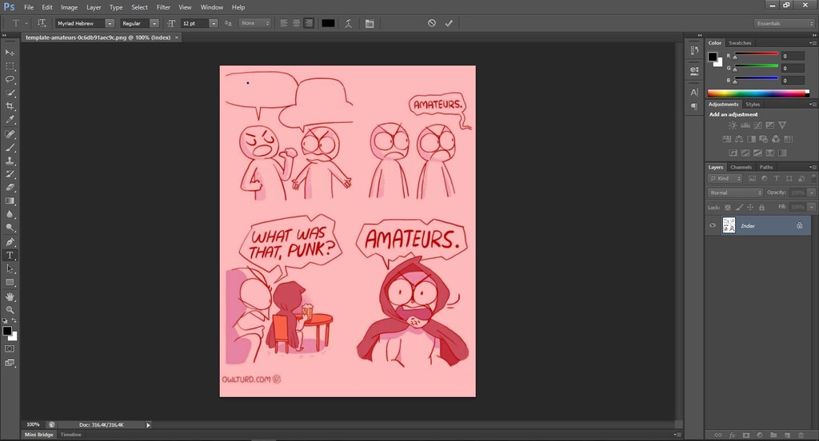Commit text edit with checkmark button
The width and height of the screenshot is (819, 441).
coord(449,23)
